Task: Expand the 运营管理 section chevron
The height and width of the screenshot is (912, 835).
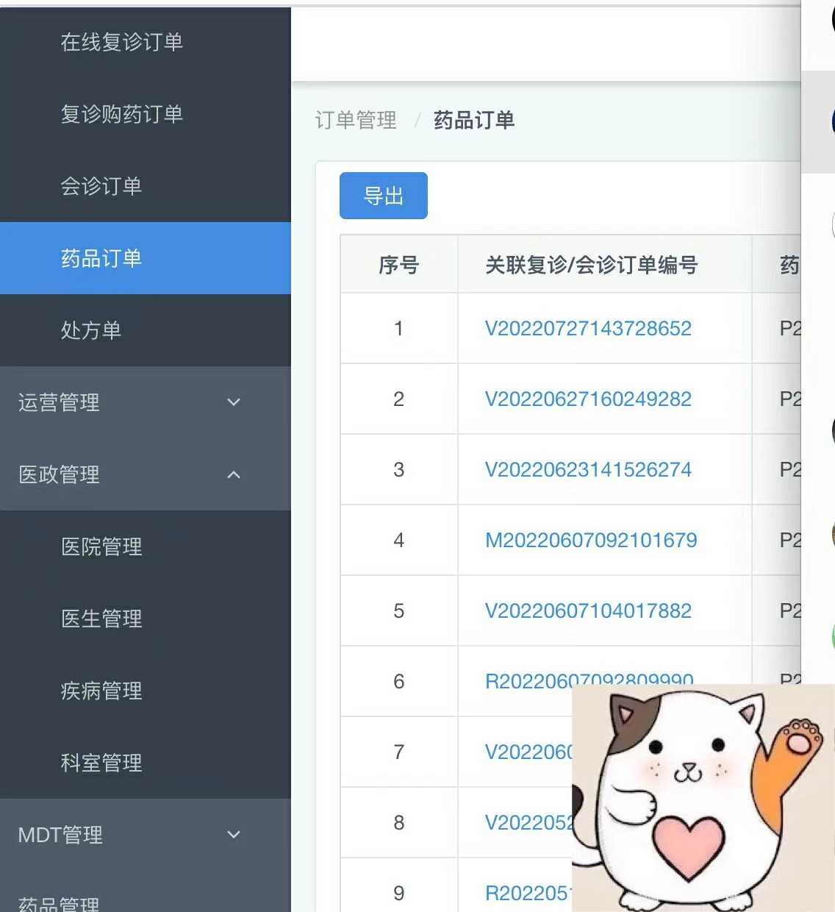Action: coord(234,402)
